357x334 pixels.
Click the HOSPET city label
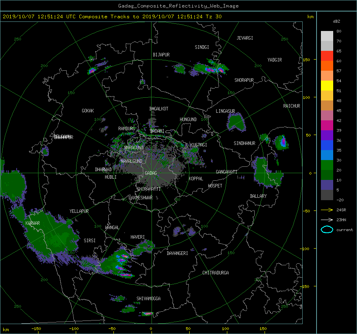215,186
